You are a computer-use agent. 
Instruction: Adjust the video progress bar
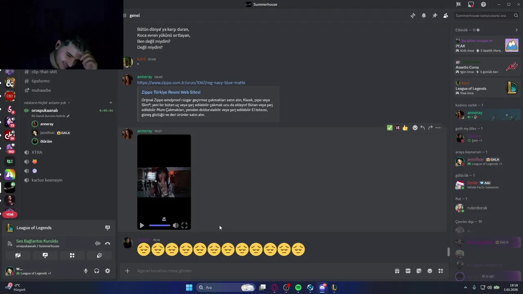(159, 225)
